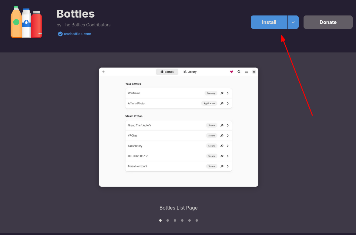Open the hamburger menu icon in the screenshot
356x235 pixels.
[247, 72]
